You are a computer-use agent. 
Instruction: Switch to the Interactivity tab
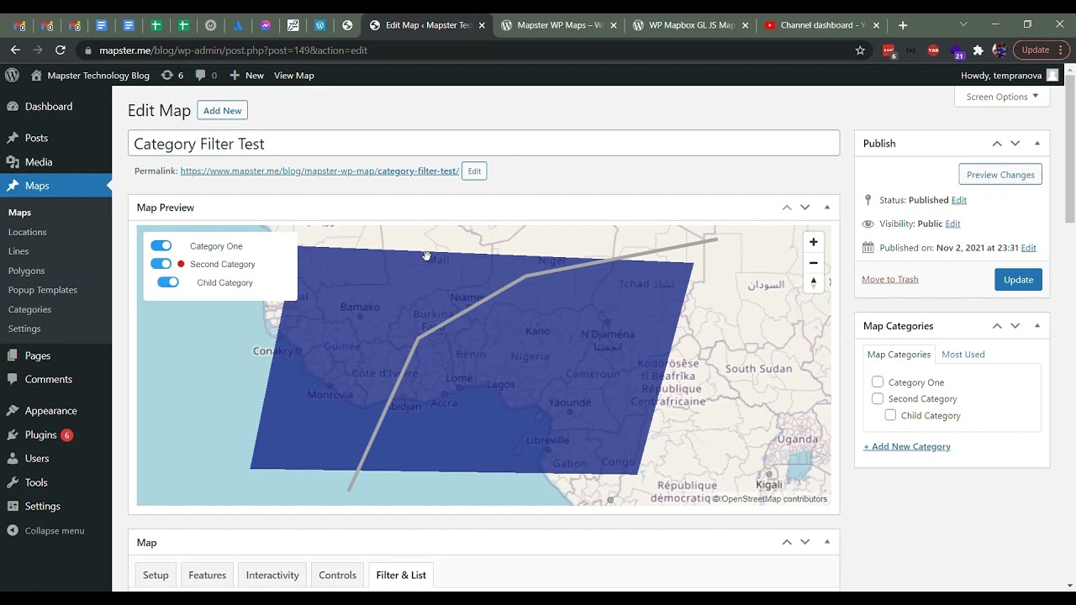pos(272,576)
